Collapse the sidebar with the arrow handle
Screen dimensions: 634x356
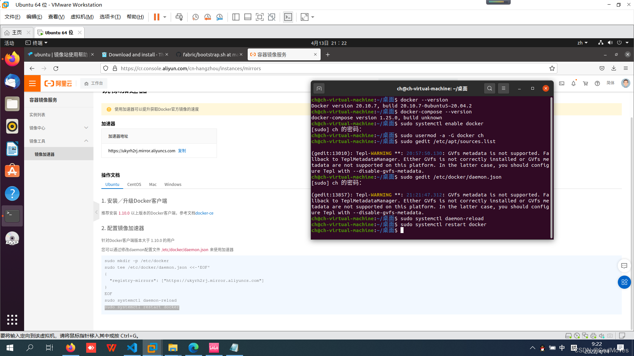(96, 212)
